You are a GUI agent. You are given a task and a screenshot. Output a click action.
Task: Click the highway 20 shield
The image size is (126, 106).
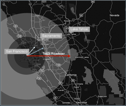(x=16, y=26)
